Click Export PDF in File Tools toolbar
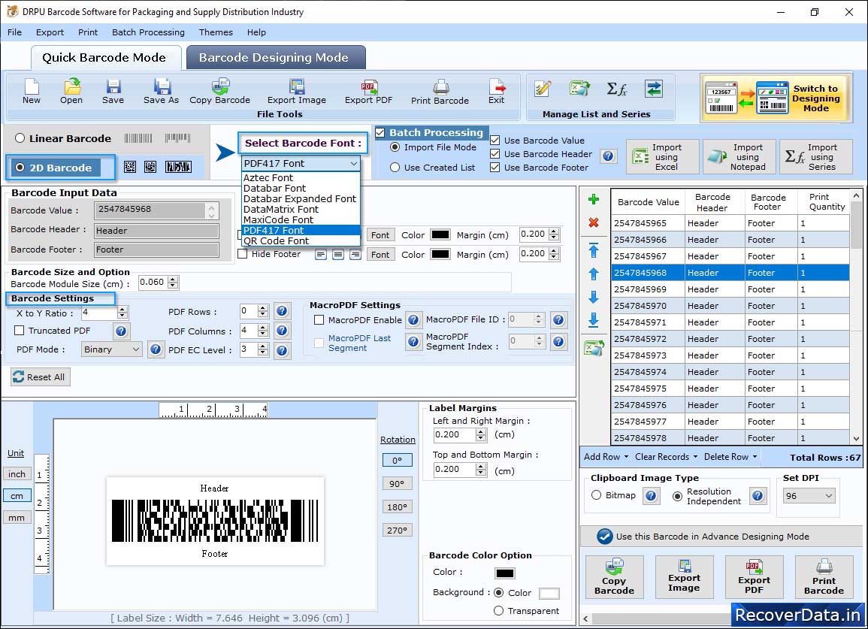868x629 pixels. (369, 91)
